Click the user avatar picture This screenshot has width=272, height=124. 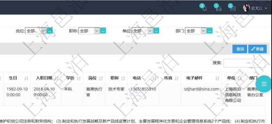[246, 8]
